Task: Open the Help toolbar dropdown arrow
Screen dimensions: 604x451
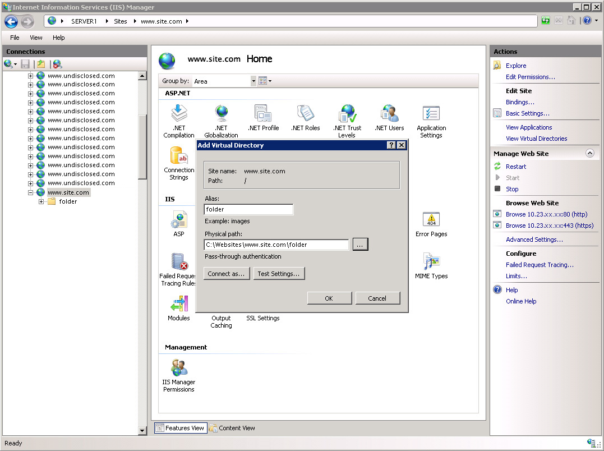Action: click(x=597, y=21)
